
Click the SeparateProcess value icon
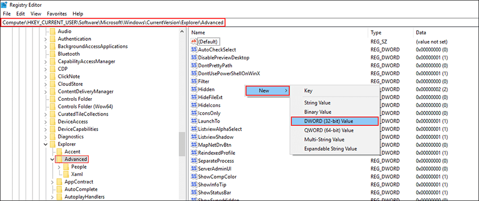(194, 161)
